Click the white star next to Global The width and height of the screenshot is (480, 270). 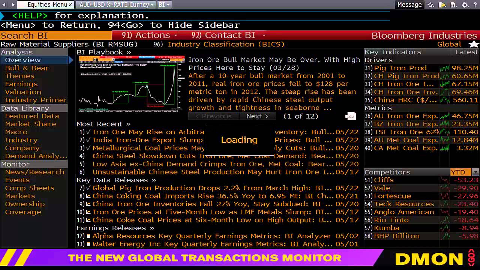tap(474, 44)
